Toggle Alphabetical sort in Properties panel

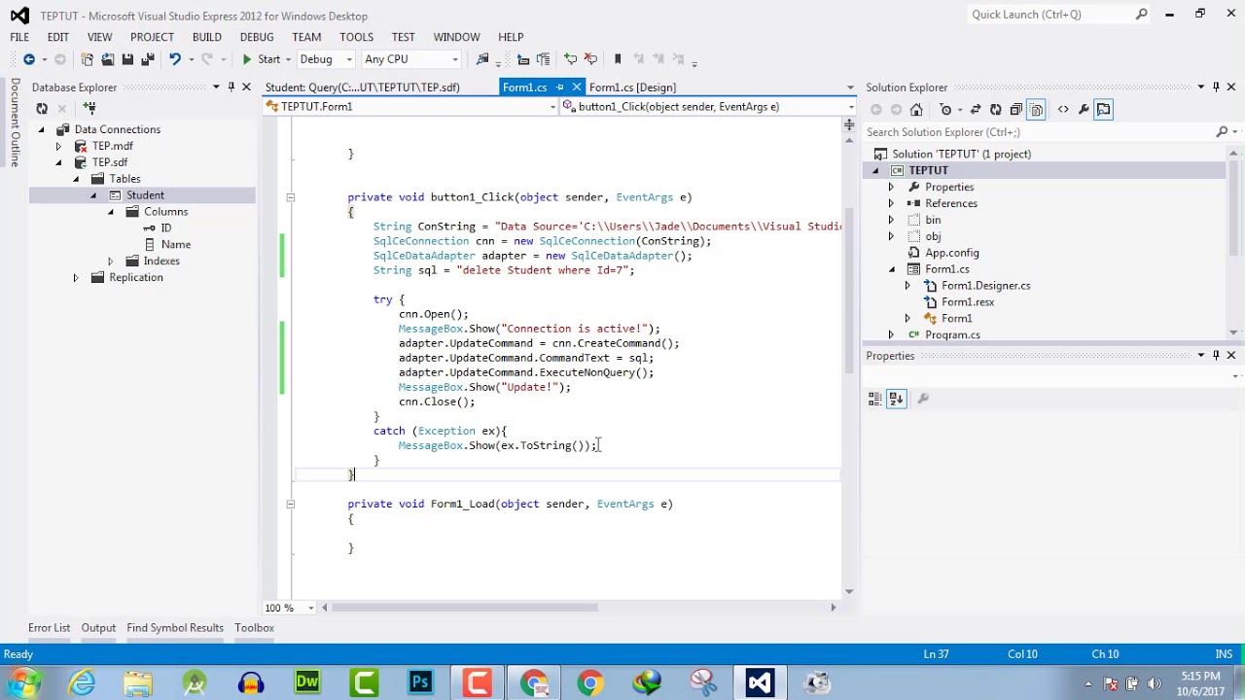coord(896,399)
